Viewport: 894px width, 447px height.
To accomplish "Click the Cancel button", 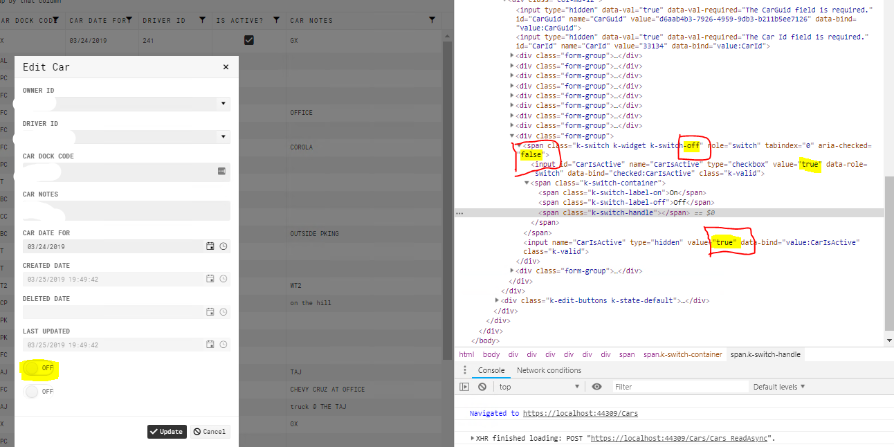I will click(x=210, y=431).
